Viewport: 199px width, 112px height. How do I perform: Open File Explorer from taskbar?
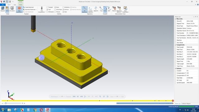click(x=9, y=110)
